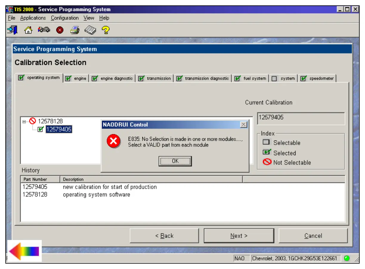Click the Next > button
The width and height of the screenshot is (365, 269).
(239, 236)
